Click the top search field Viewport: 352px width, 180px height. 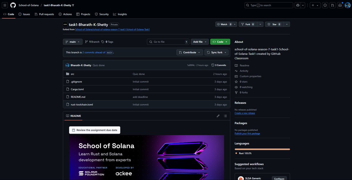pyautogui.click(x=269, y=5)
